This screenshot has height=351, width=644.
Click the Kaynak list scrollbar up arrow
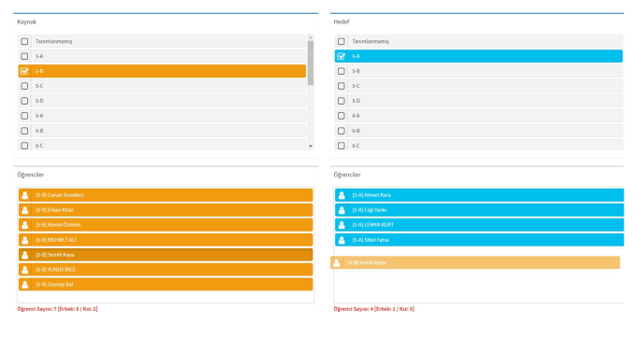(x=311, y=37)
